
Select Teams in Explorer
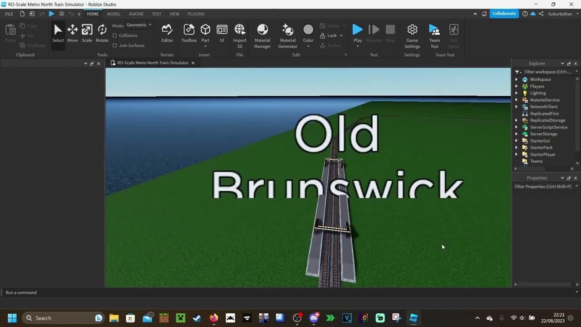click(x=536, y=161)
